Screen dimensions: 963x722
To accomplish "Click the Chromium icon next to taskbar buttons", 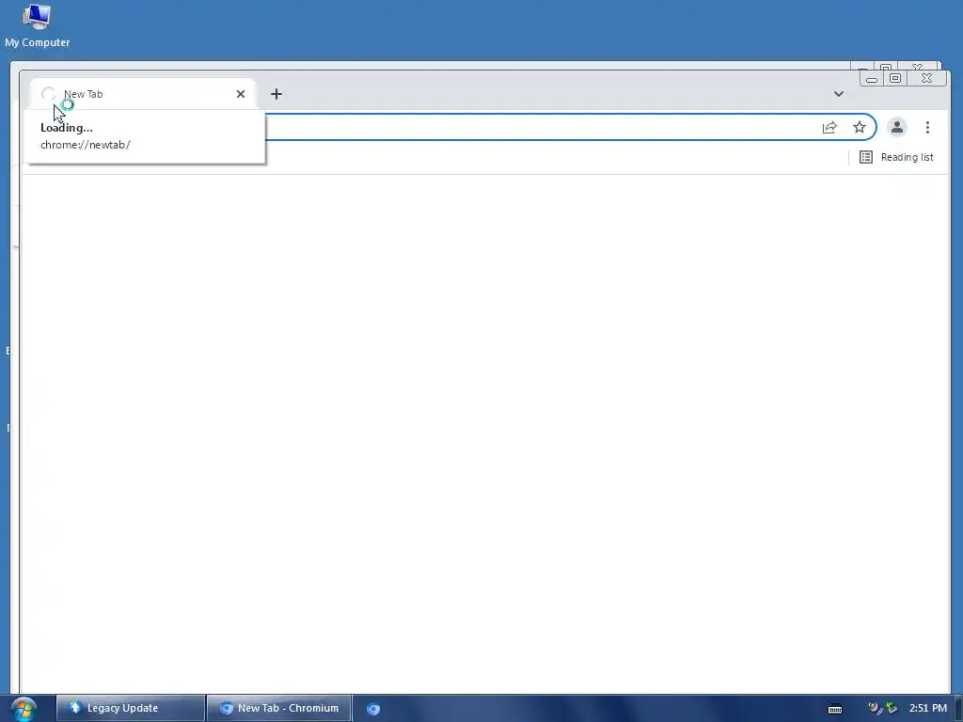I will coord(373,709).
